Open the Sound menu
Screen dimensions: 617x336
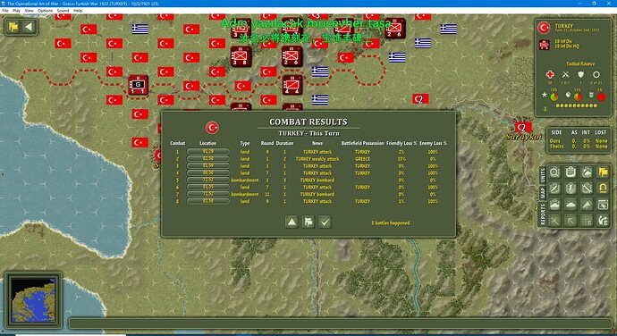(63, 11)
